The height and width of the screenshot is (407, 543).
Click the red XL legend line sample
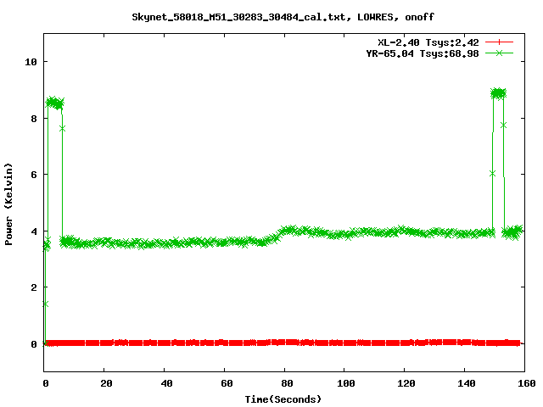(499, 42)
